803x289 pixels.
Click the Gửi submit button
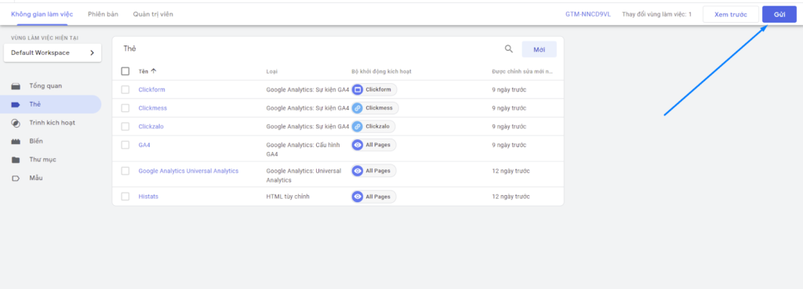click(x=779, y=14)
